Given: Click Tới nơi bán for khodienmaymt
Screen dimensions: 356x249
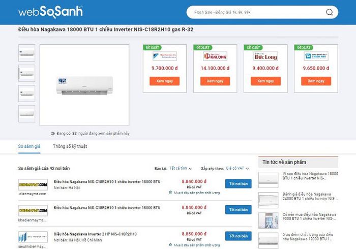Looking at the screenshot, I should (239, 210).
